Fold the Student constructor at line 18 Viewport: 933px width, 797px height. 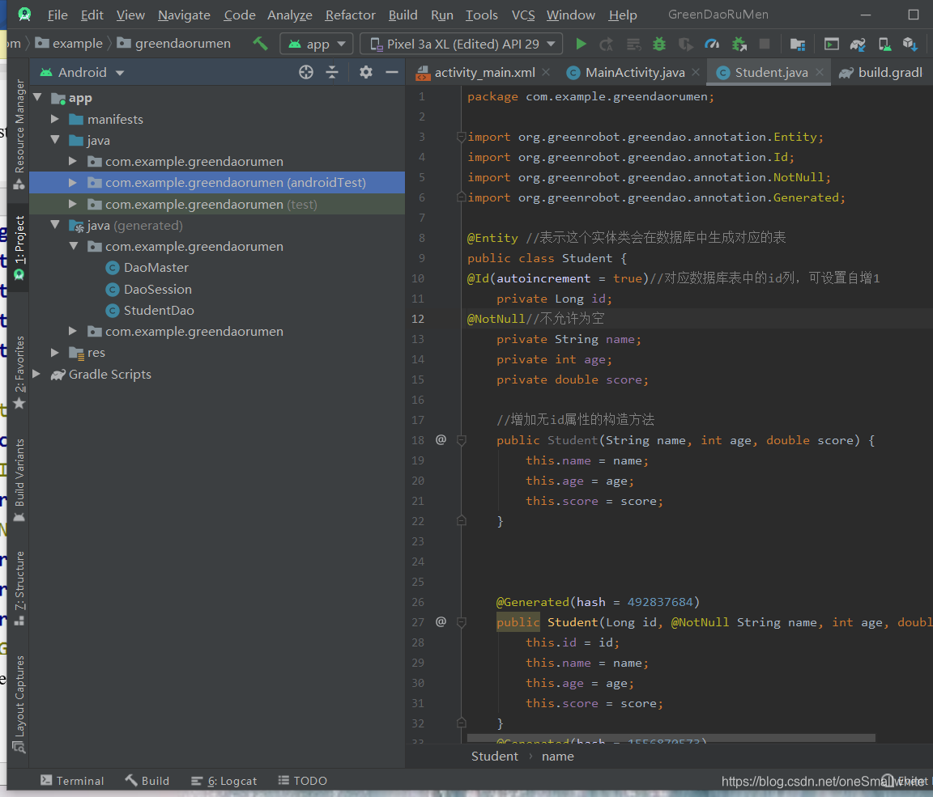click(x=461, y=440)
